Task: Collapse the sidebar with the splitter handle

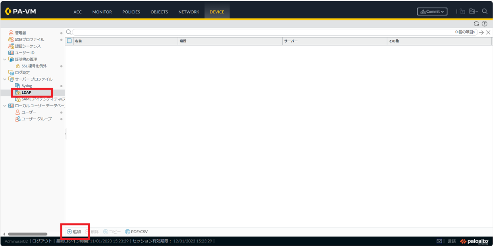Action: 65,134
